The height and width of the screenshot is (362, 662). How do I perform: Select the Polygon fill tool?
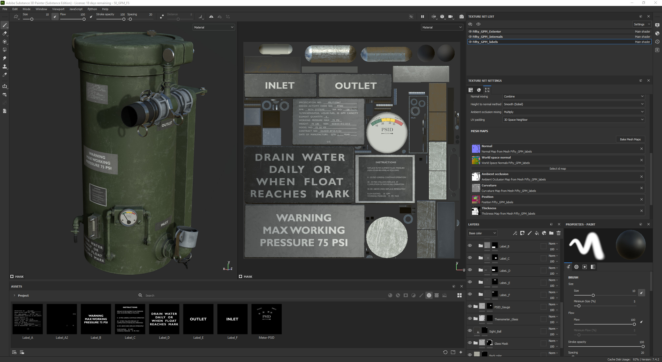coord(4,50)
